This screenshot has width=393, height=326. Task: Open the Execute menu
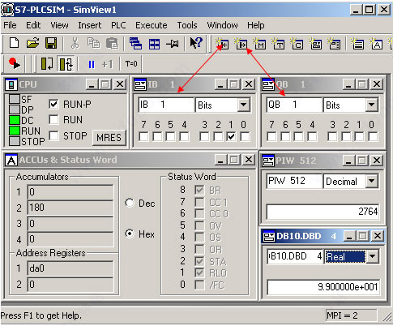pyautogui.click(x=152, y=25)
